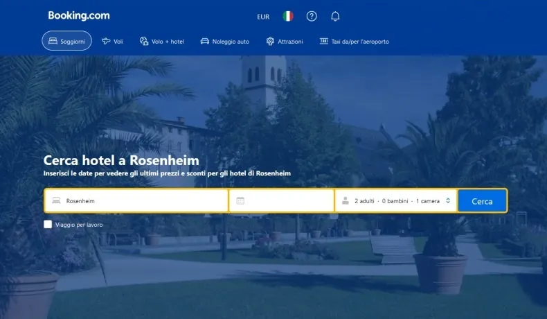Switch to the Voli tab
The width and height of the screenshot is (547, 319).
tap(112, 41)
